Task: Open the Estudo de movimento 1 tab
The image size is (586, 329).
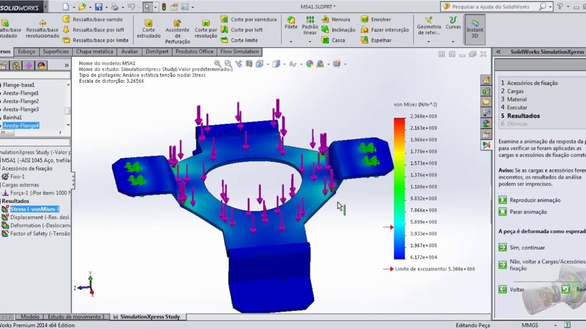Action: (76, 316)
